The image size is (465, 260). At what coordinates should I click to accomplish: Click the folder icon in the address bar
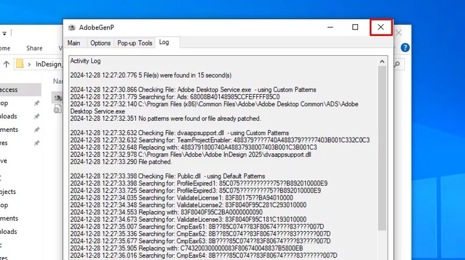20,64
